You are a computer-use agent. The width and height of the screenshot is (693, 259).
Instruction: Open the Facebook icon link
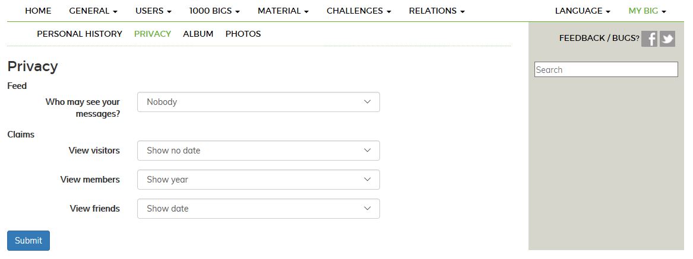649,39
